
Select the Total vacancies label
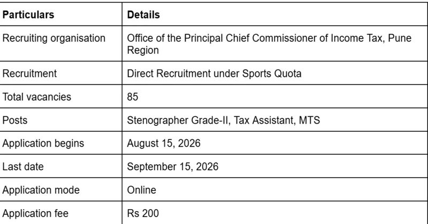tap(36, 97)
